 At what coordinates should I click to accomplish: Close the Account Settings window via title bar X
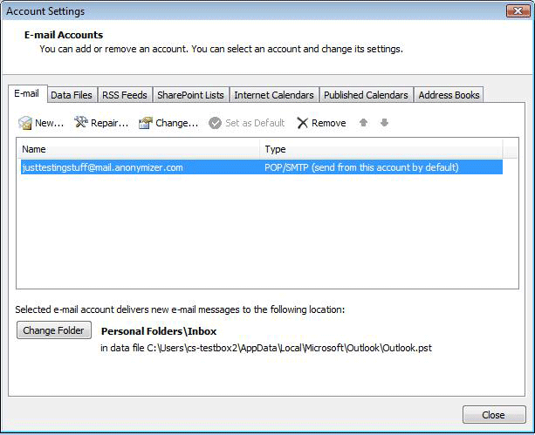point(515,10)
